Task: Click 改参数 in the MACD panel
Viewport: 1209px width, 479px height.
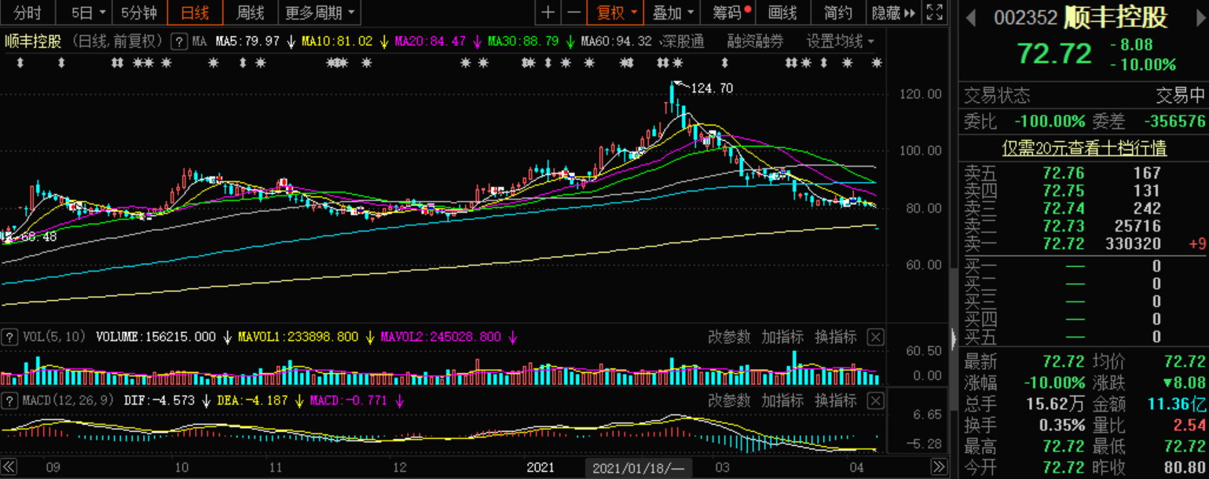Action: [x=729, y=401]
